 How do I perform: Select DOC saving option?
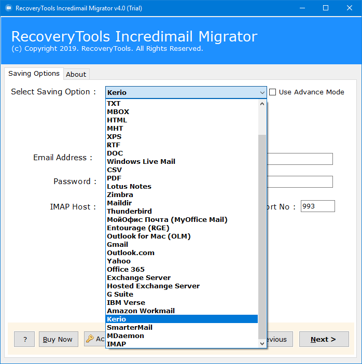click(x=182, y=153)
